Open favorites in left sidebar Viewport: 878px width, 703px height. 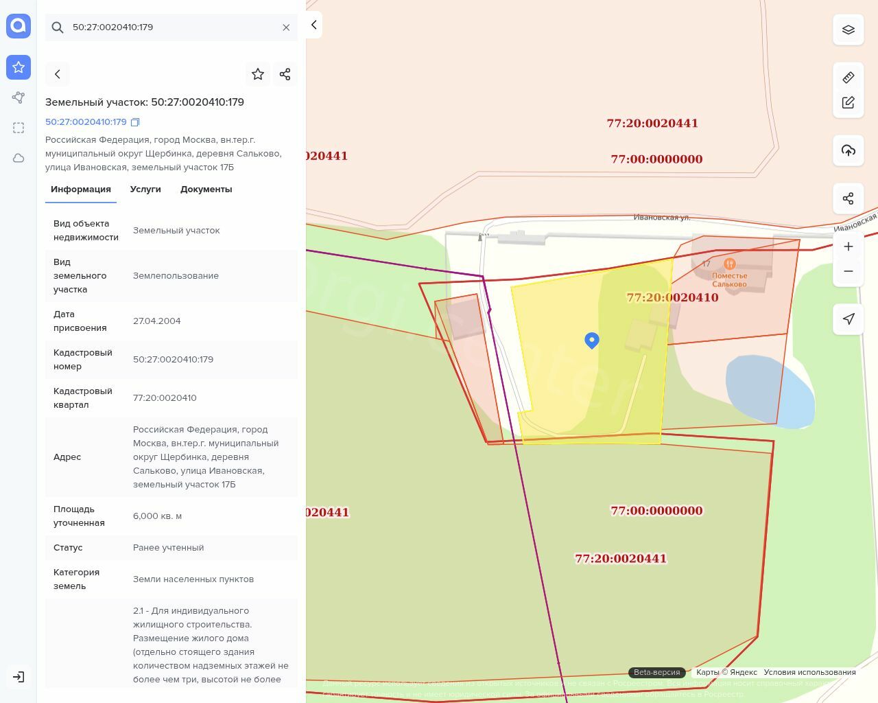pos(19,67)
